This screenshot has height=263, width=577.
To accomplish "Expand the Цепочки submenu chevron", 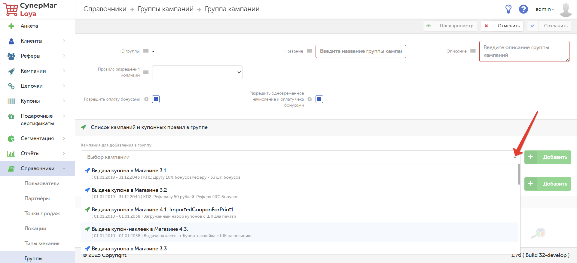I will click(x=64, y=86).
